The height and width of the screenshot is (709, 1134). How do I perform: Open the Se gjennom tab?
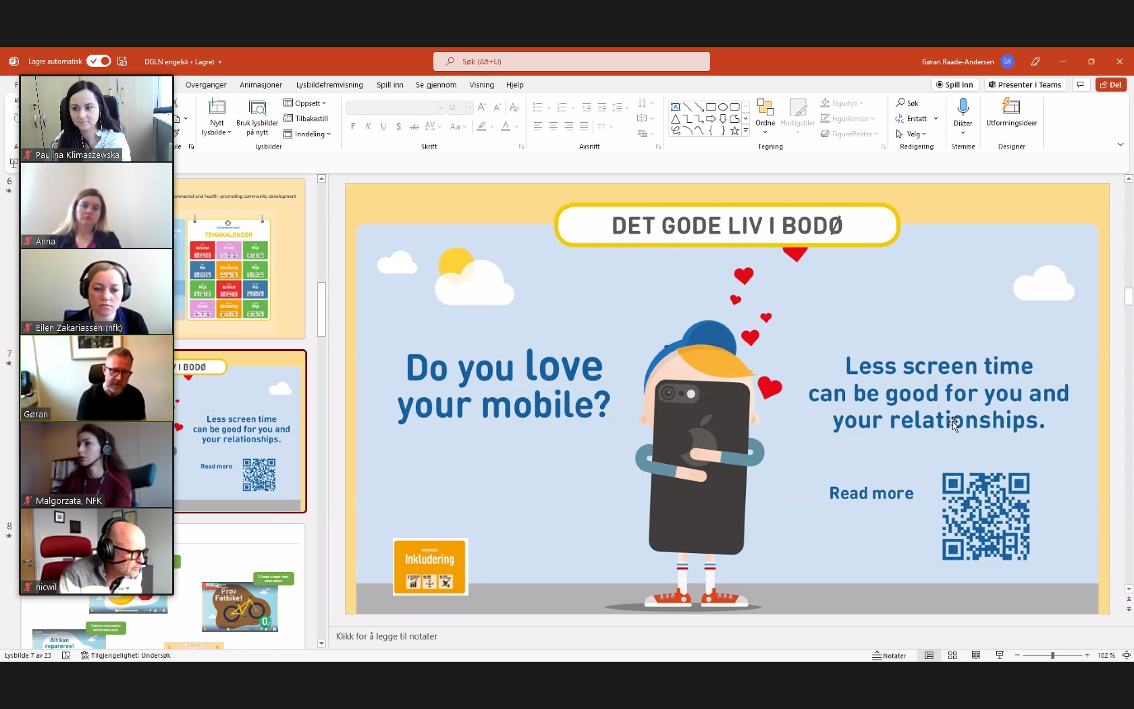[x=436, y=85]
